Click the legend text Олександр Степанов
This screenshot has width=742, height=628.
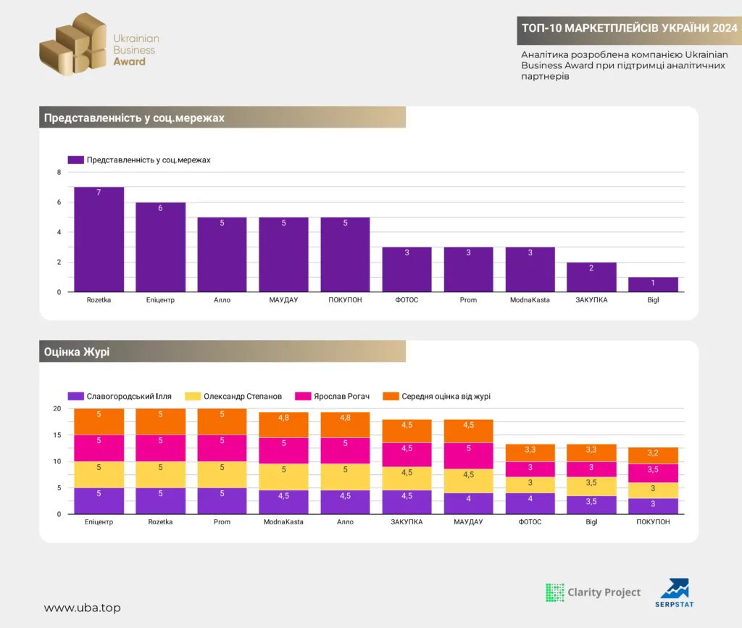click(243, 397)
